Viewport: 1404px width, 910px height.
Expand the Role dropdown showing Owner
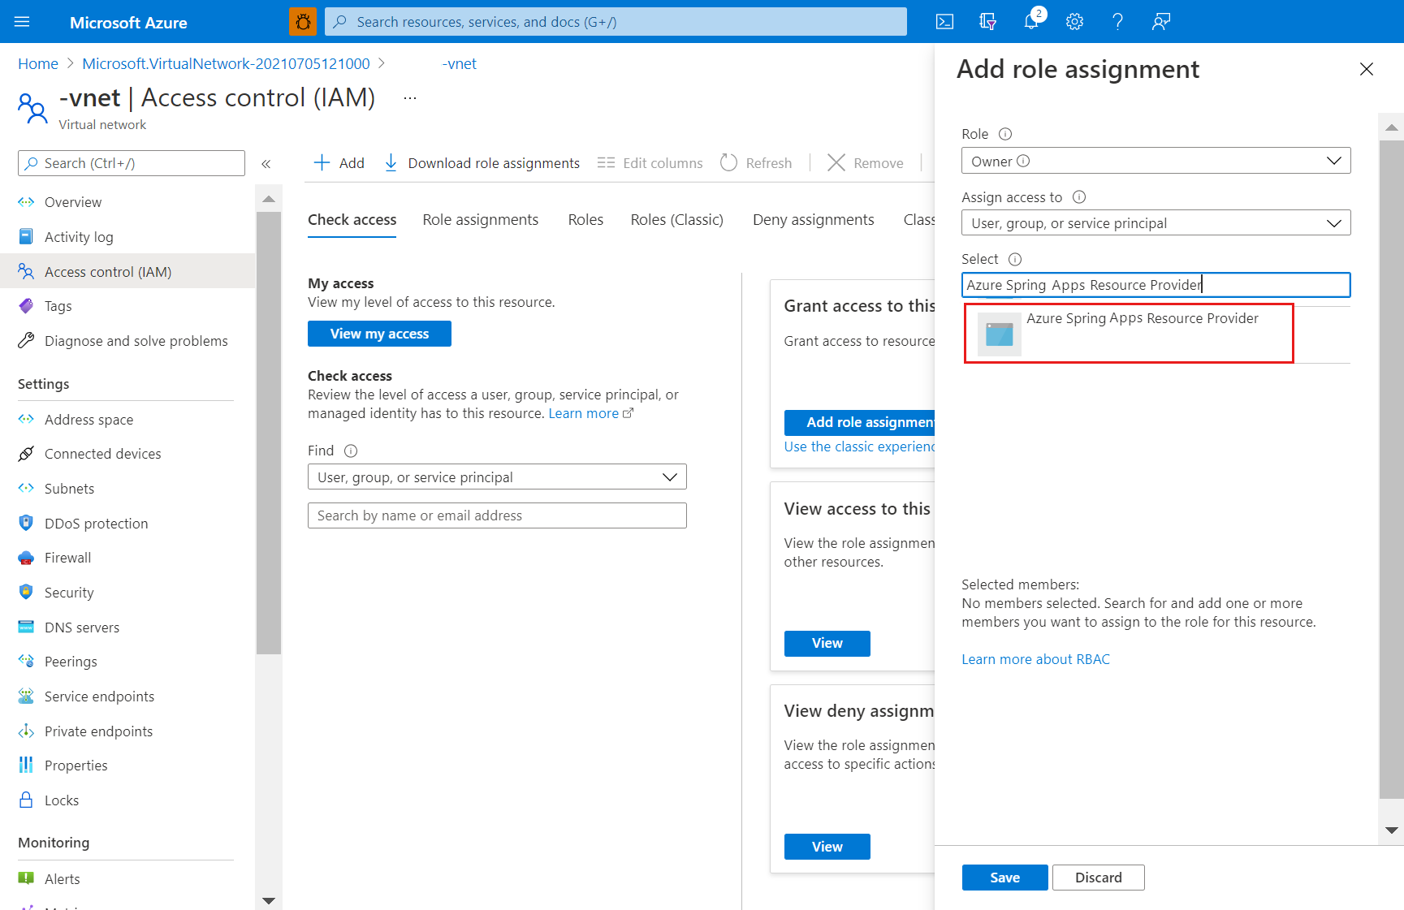[x=1156, y=161]
